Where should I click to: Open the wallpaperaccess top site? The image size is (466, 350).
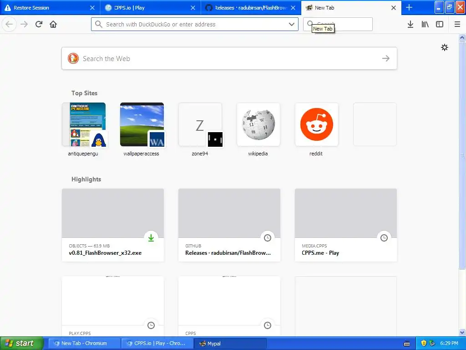(142, 124)
